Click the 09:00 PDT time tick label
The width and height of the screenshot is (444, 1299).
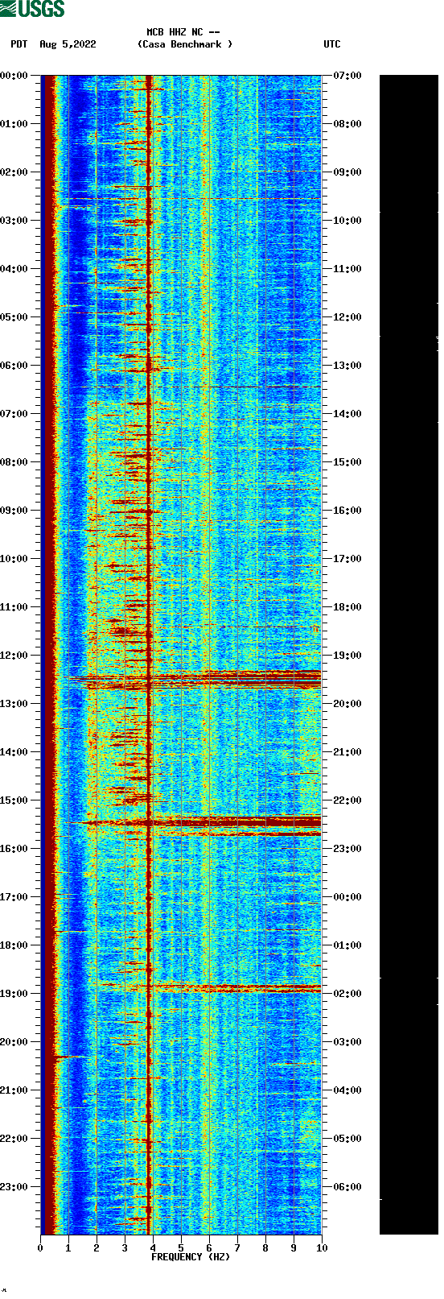click(x=14, y=511)
